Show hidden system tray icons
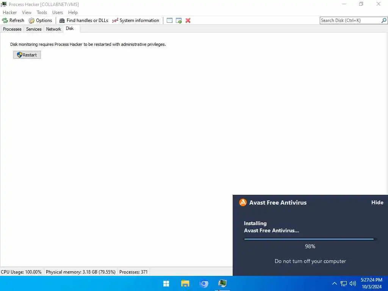 334,283
